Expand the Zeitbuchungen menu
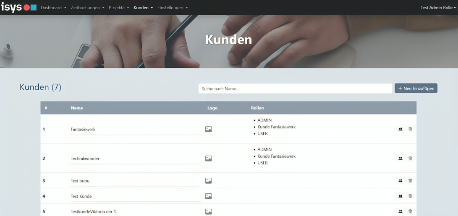Image resolution: width=458 pixels, height=216 pixels. (87, 8)
